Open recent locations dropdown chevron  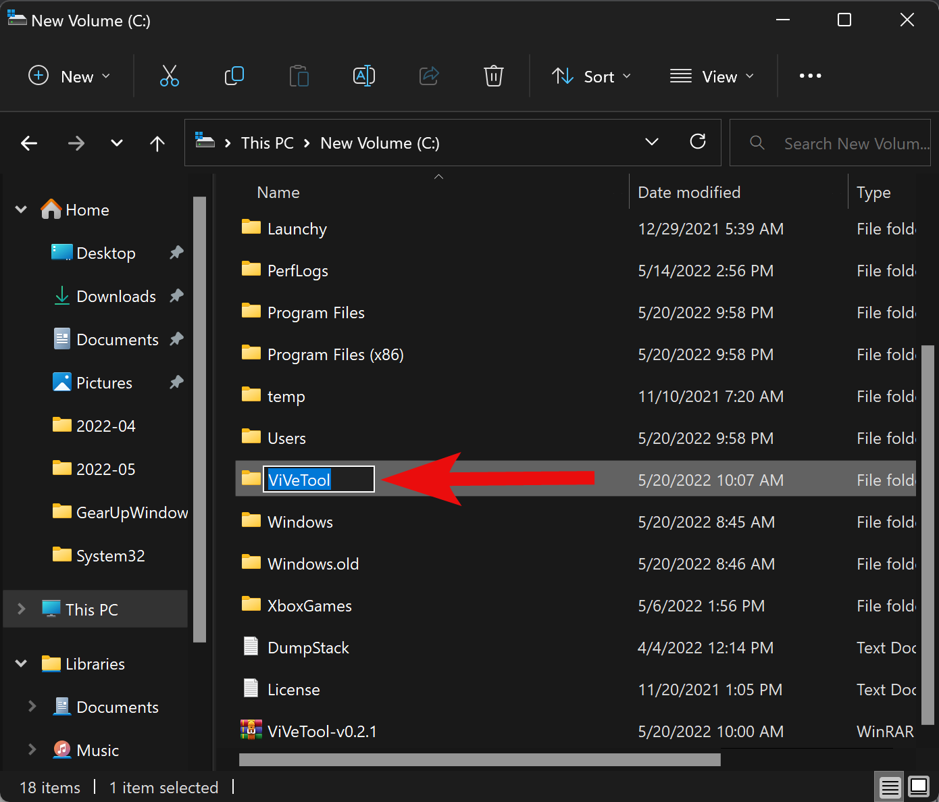117,143
